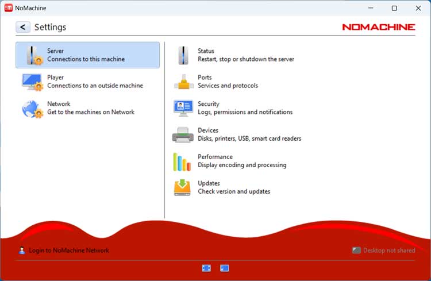Click the Desktop not shared label
Viewport: 431px width, 281px height.
coord(389,251)
